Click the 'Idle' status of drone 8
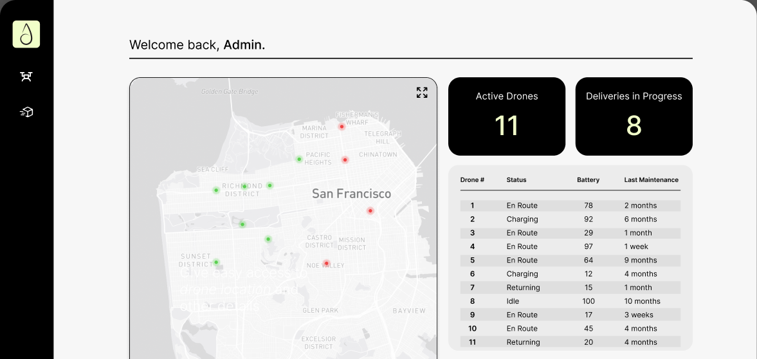 coord(513,301)
